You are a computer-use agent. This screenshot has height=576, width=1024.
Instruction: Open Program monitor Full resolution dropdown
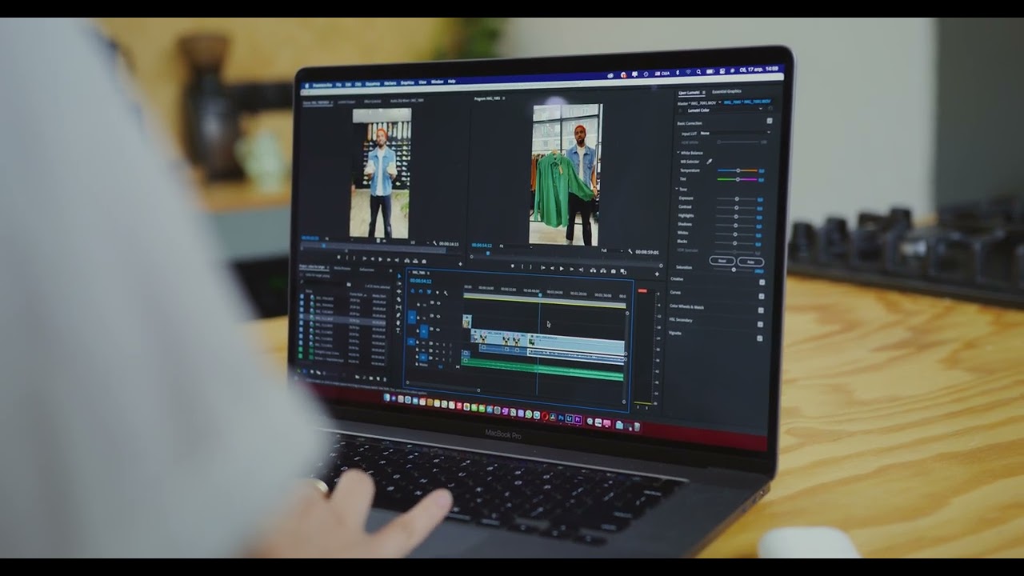click(612, 250)
